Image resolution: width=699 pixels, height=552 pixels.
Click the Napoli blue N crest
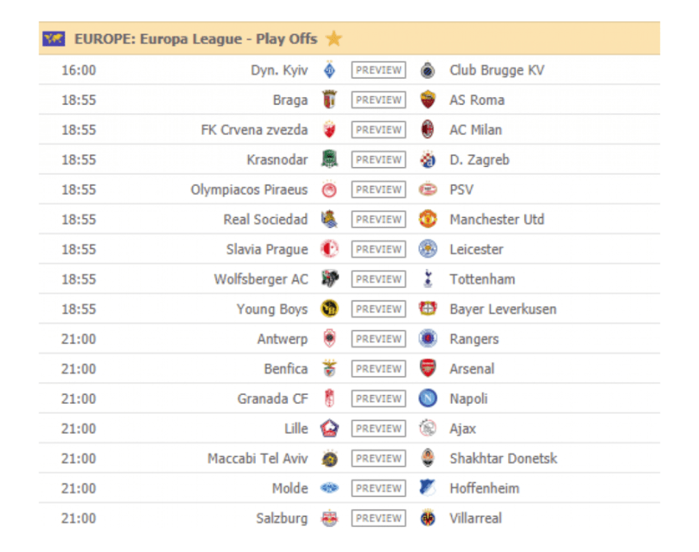point(428,398)
